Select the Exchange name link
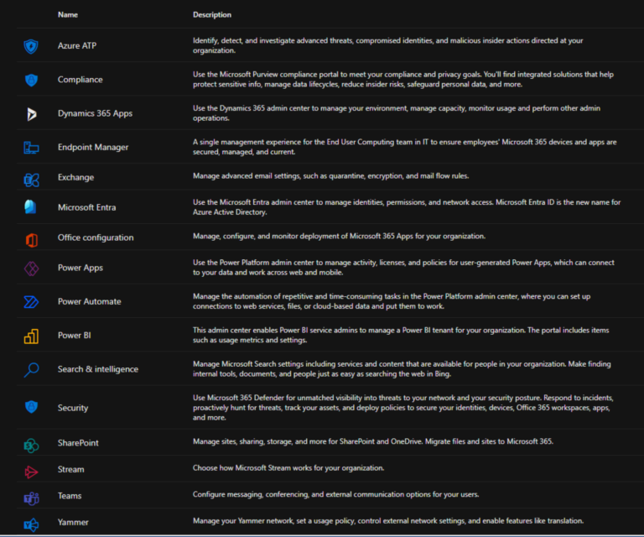 (x=75, y=178)
